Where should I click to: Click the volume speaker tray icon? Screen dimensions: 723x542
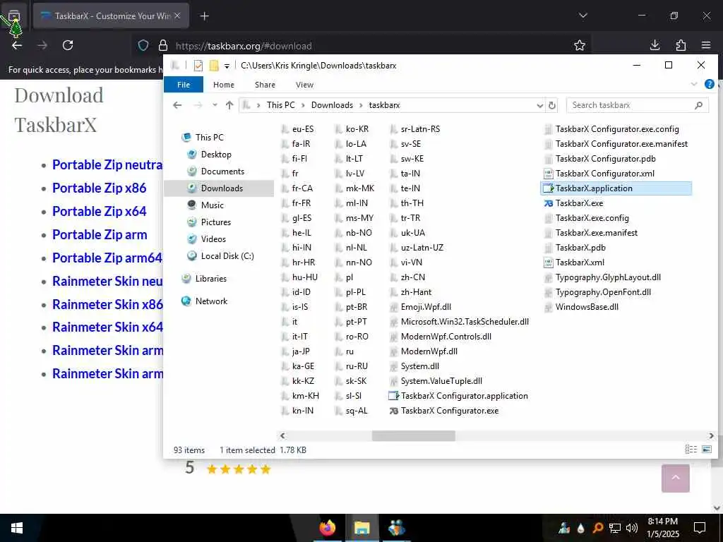(632, 528)
